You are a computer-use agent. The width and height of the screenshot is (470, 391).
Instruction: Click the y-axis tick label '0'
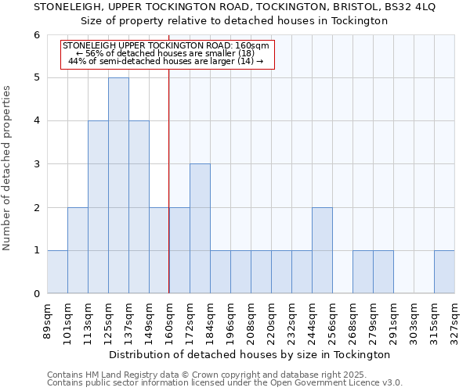click(x=37, y=293)
